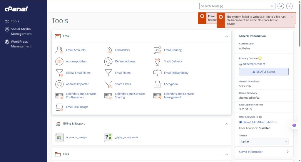Screen dimensions: 301x162
Task: Click the Forwarders arrow icon
Action: 108,50
